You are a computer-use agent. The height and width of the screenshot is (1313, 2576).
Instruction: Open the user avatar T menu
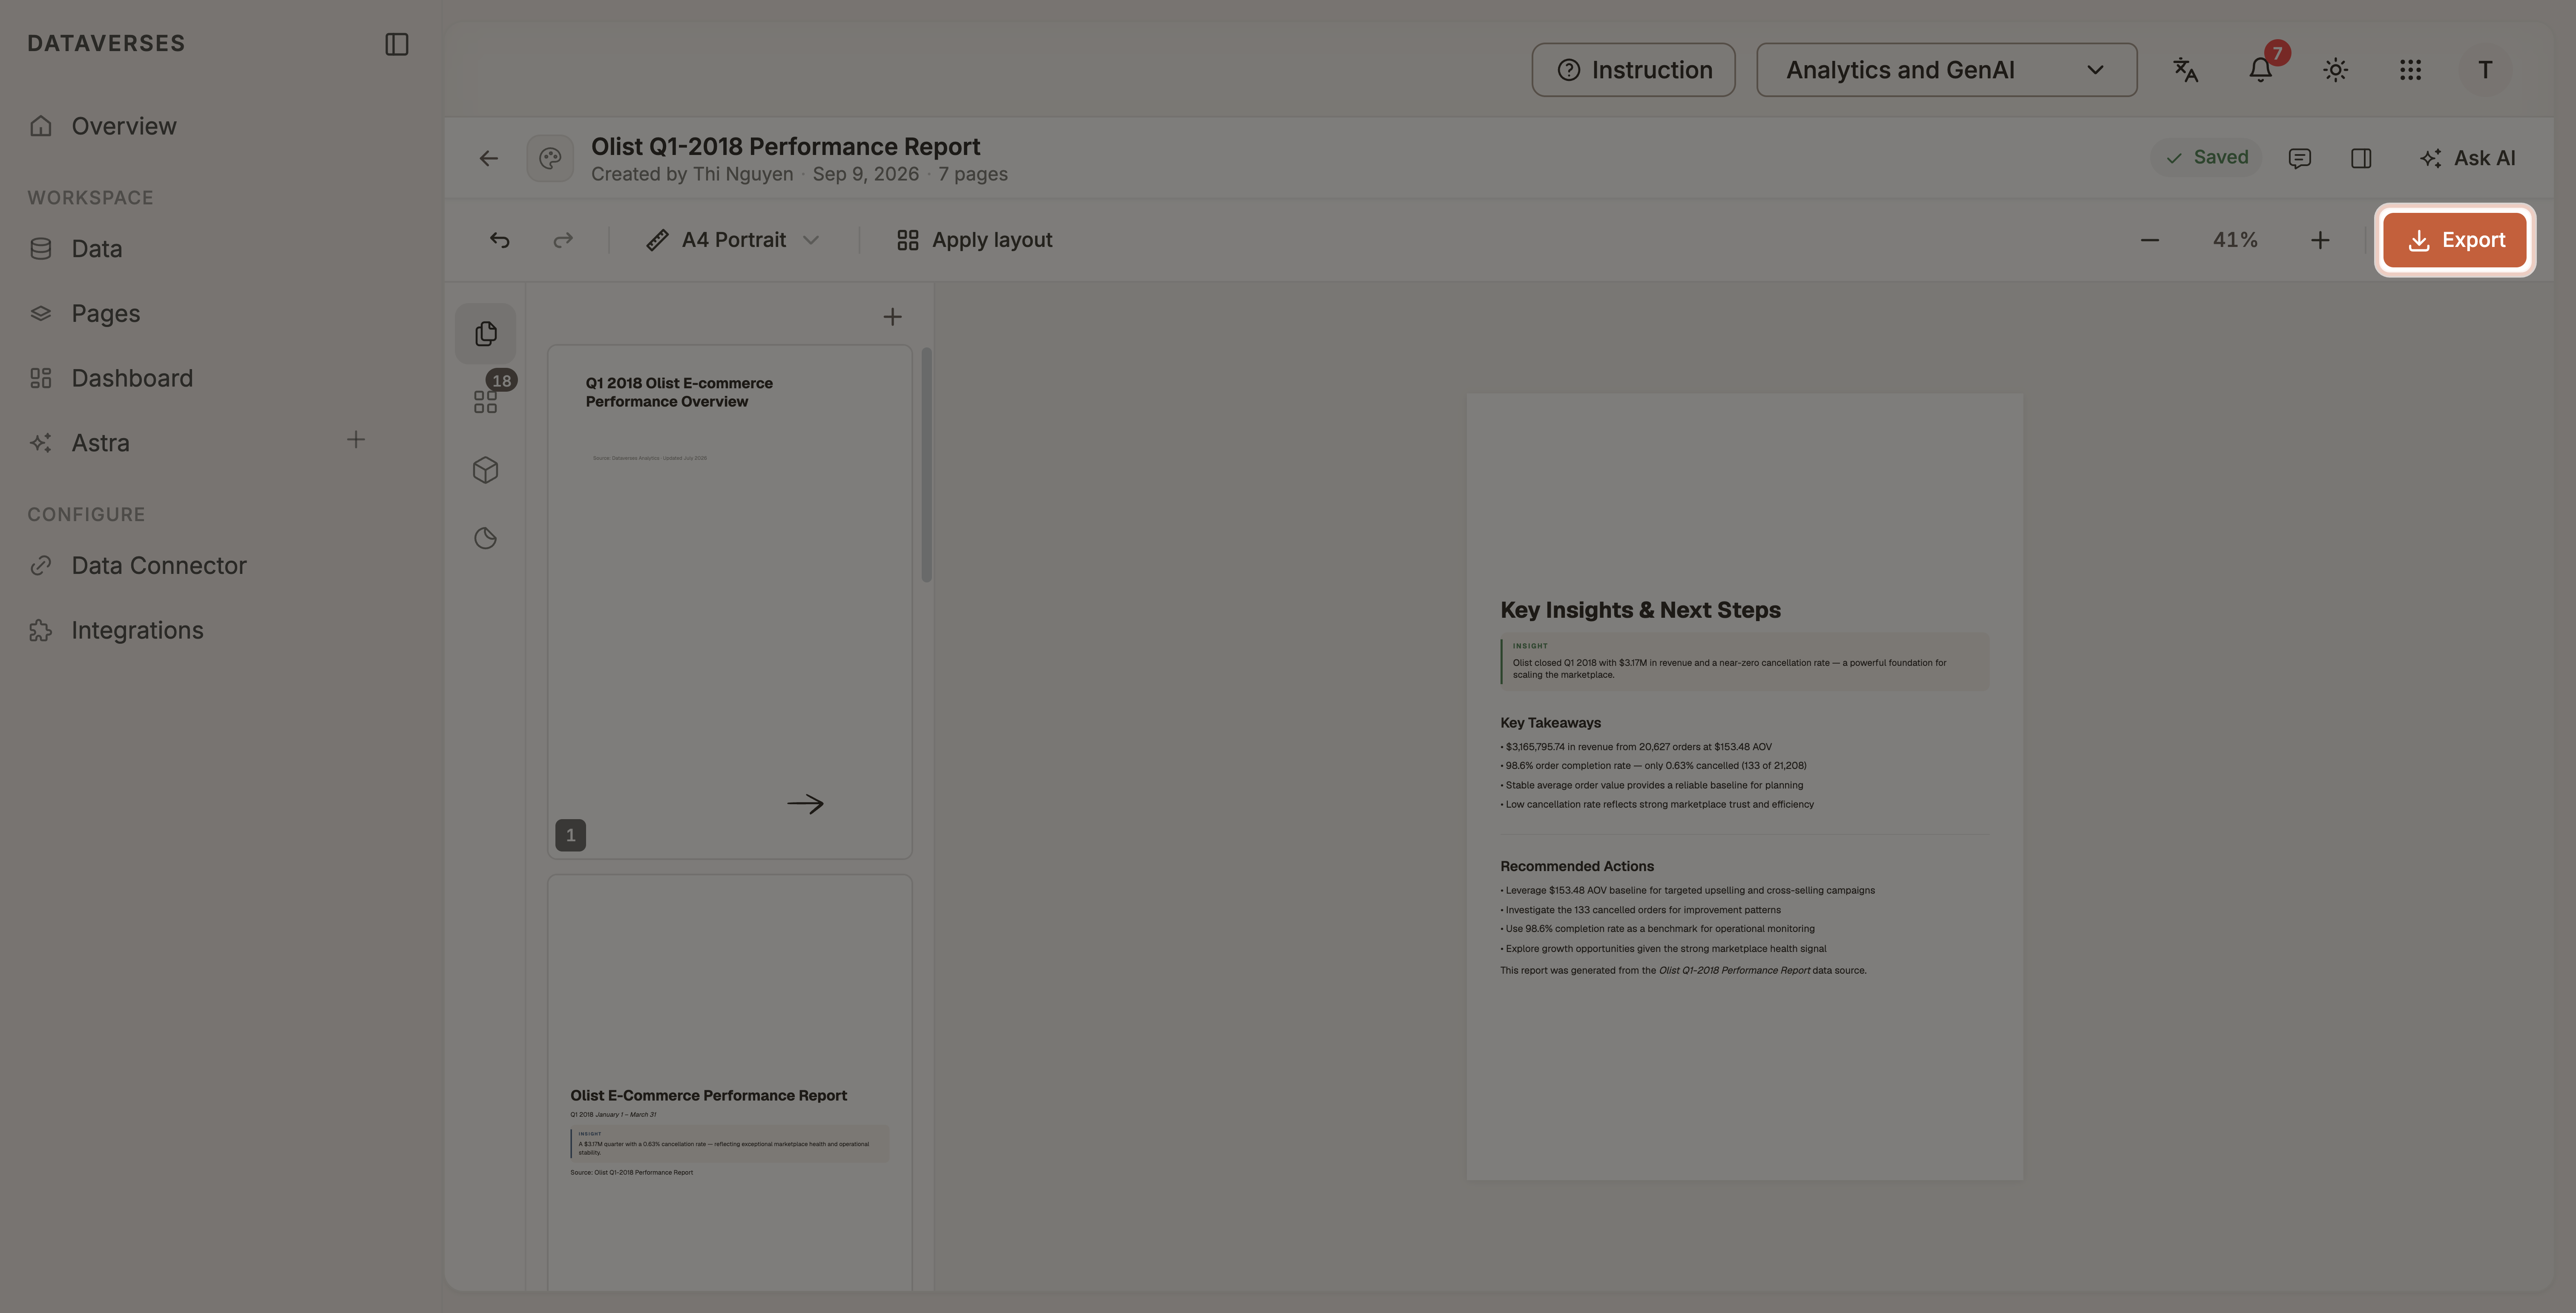click(2485, 70)
